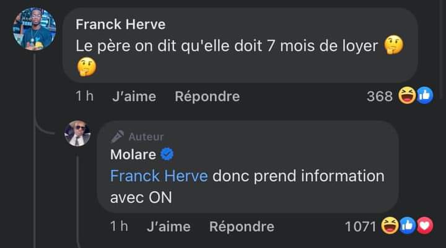Reply to Molare's comment via Répondre
This screenshot has width=446, height=248.
(x=242, y=226)
